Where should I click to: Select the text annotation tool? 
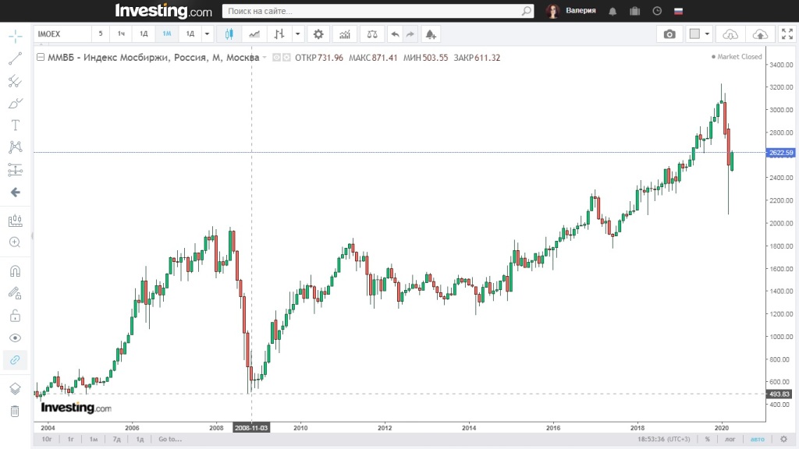[x=15, y=126]
